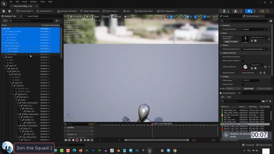Open the Clothing Simulation Factory dropdown
The image size is (274, 154).
coord(254,49)
